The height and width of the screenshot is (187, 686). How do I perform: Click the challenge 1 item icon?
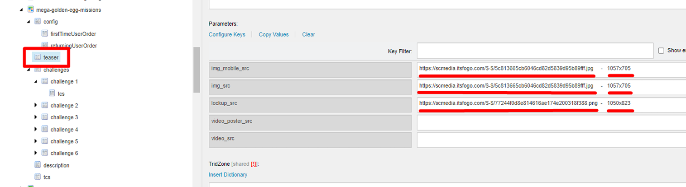[45, 81]
